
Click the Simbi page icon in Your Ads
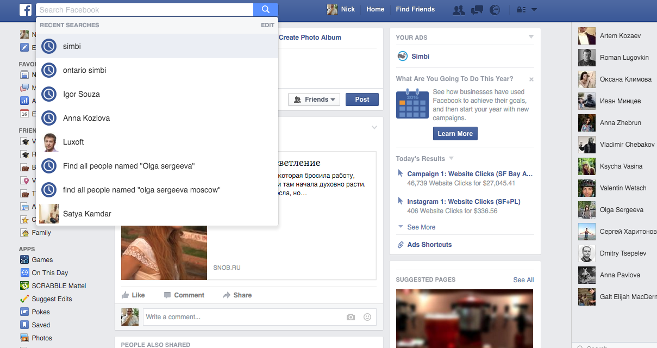coord(402,56)
